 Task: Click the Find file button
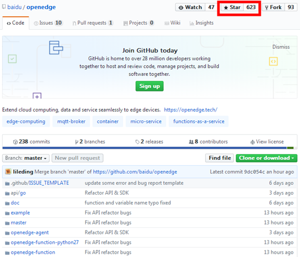coord(220,158)
